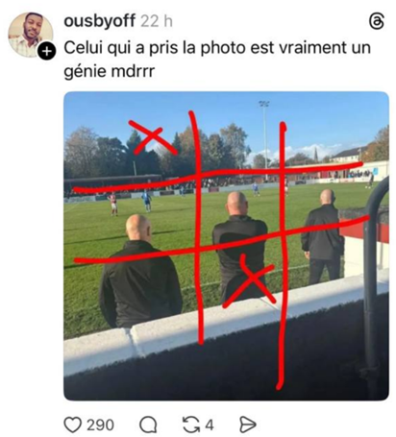
Task: Click the red X in the upper-left grid cell
Action: (152, 137)
